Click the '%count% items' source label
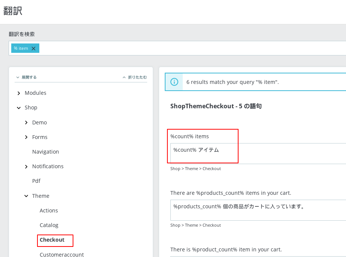 189,136
